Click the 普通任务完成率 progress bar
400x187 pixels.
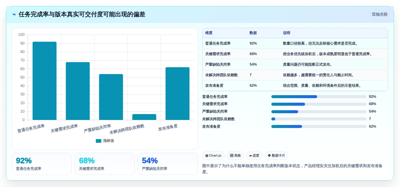coord(319,97)
